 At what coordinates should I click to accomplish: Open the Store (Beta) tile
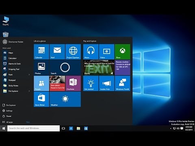coord(41,99)
